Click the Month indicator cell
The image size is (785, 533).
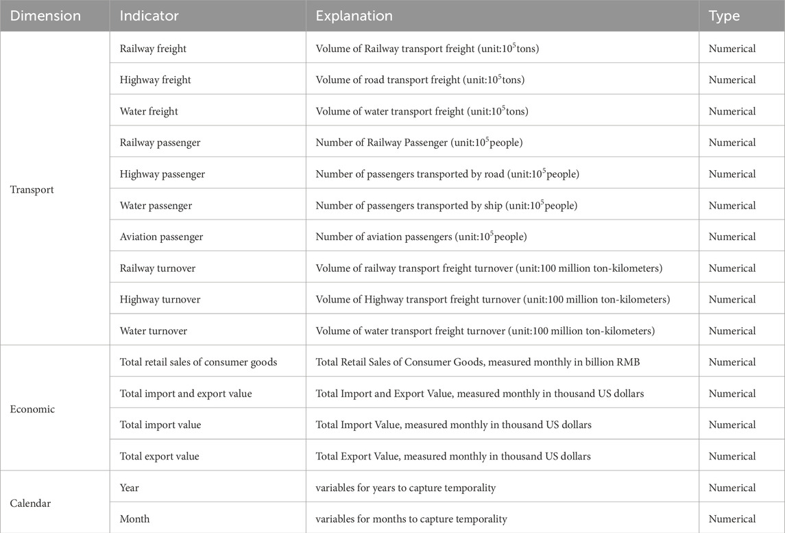coord(134,519)
